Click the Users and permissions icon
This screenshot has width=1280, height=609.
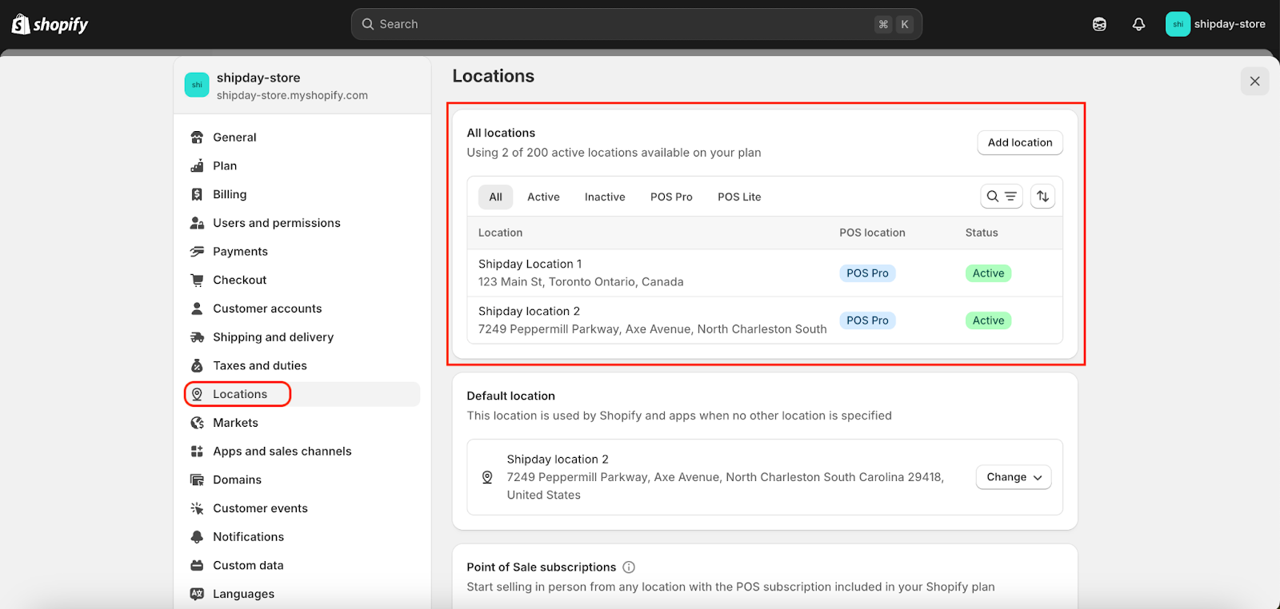click(197, 223)
